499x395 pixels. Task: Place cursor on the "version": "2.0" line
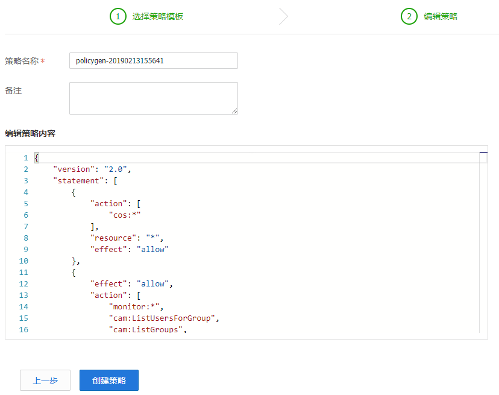92,169
